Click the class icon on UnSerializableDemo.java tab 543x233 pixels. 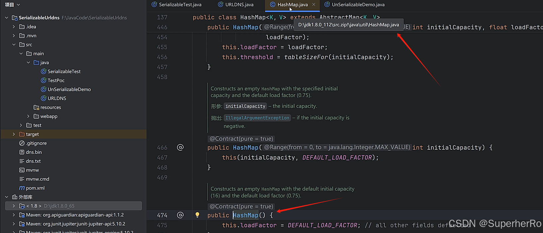coord(327,5)
